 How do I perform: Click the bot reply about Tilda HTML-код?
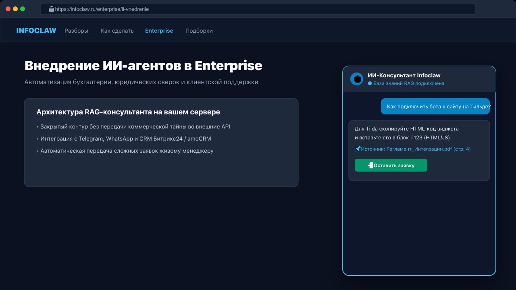click(419, 151)
